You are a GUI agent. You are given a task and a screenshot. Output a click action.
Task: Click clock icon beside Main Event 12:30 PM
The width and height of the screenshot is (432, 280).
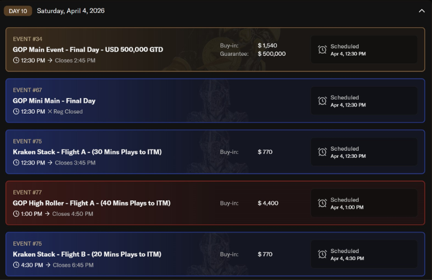tap(16, 61)
